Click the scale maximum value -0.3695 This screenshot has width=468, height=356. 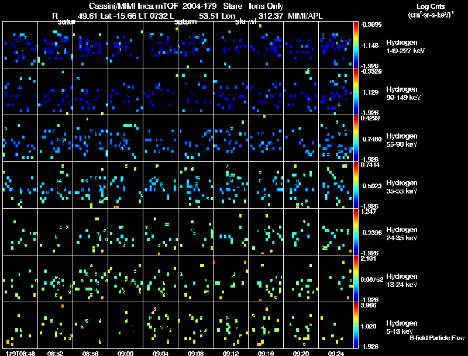coord(371,25)
